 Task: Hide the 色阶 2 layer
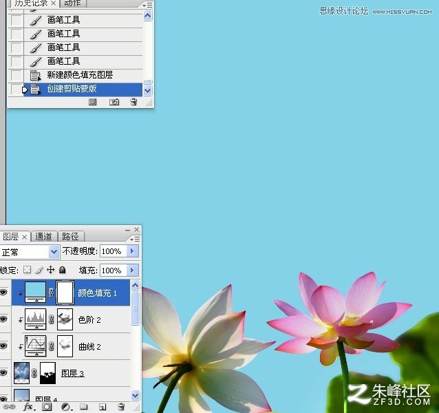coord(3,319)
